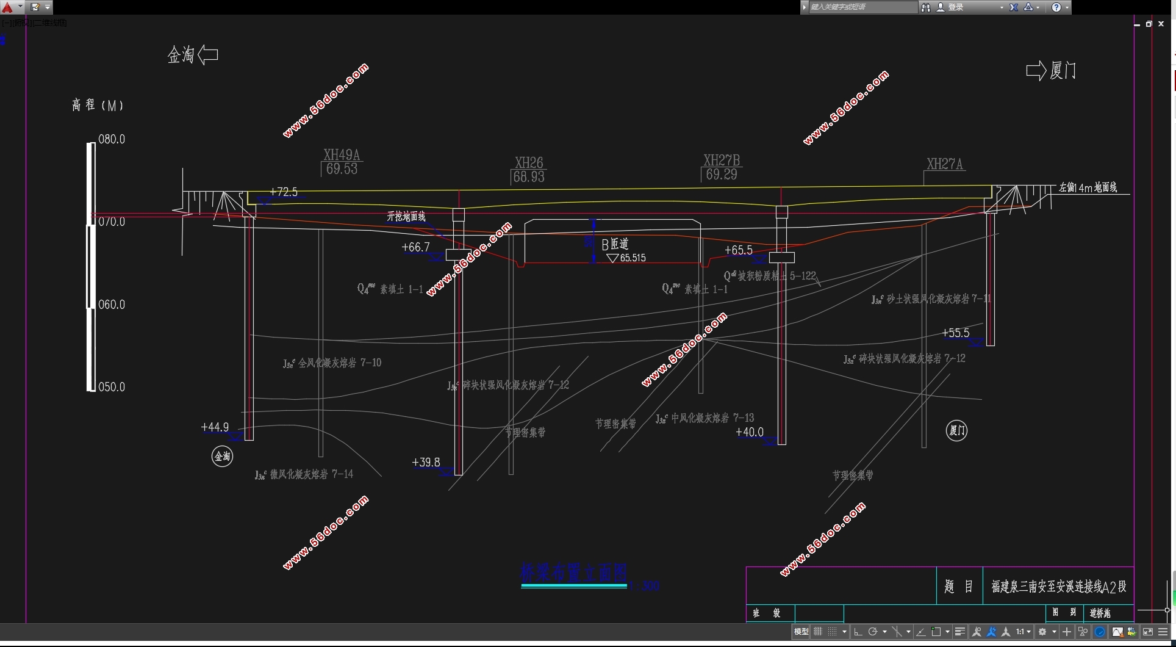Screen dimensions: 1176x647
Task: Select the B匝道 ramp label
Action: pyautogui.click(x=615, y=244)
